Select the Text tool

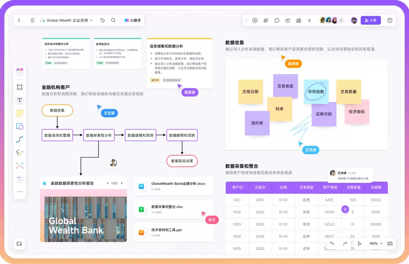[x=20, y=100]
